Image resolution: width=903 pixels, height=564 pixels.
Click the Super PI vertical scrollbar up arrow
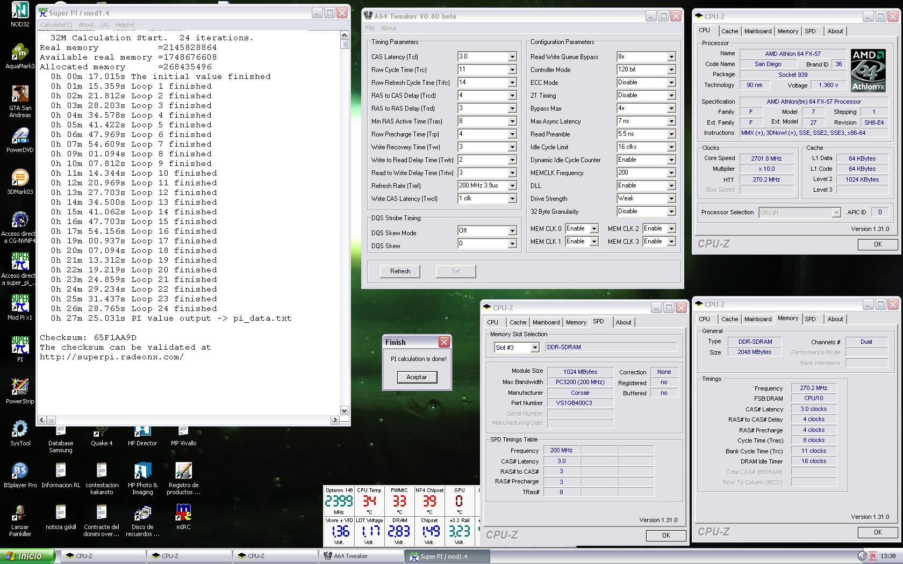[x=345, y=35]
